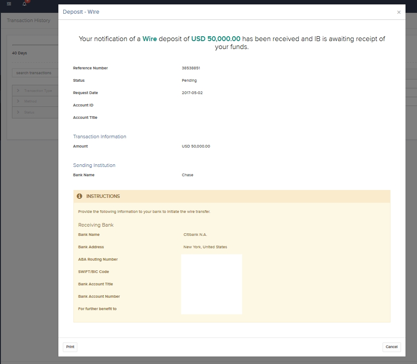Click the SWIFT/BIC Code label
This screenshot has width=417, height=364.
coord(94,272)
